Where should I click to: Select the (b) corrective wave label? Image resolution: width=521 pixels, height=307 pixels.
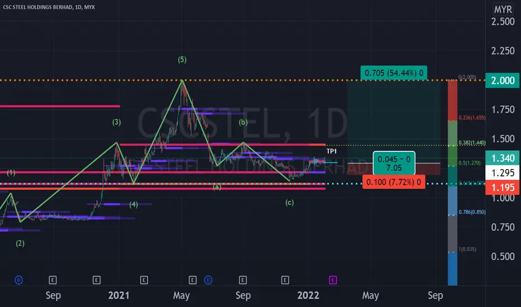coord(243,122)
